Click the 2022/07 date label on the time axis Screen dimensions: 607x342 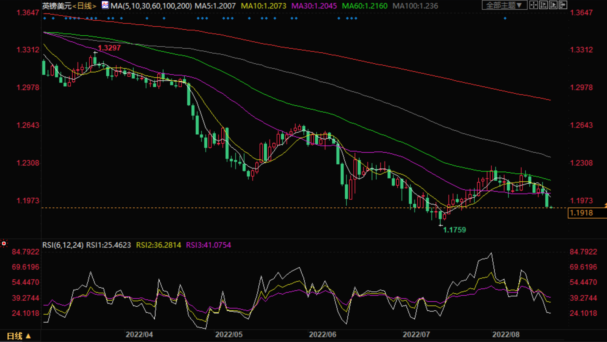pos(416,335)
